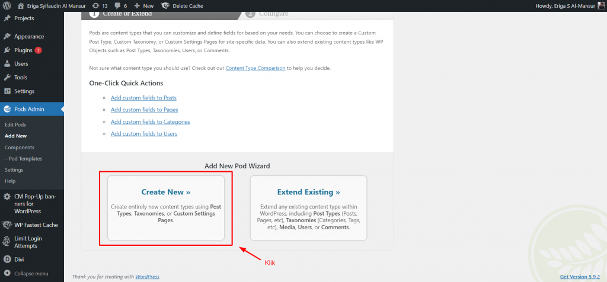Click the Settings sliders icon in sidebar
Viewport: 607px width, 282px height.
tap(7, 91)
